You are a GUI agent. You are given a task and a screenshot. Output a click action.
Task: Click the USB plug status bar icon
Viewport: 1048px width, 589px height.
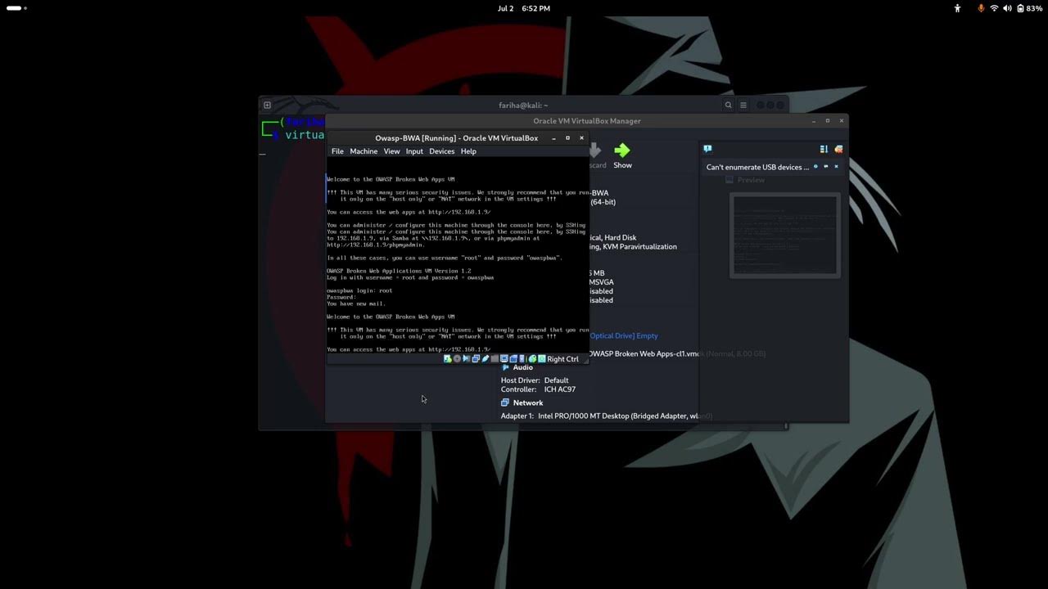click(485, 358)
